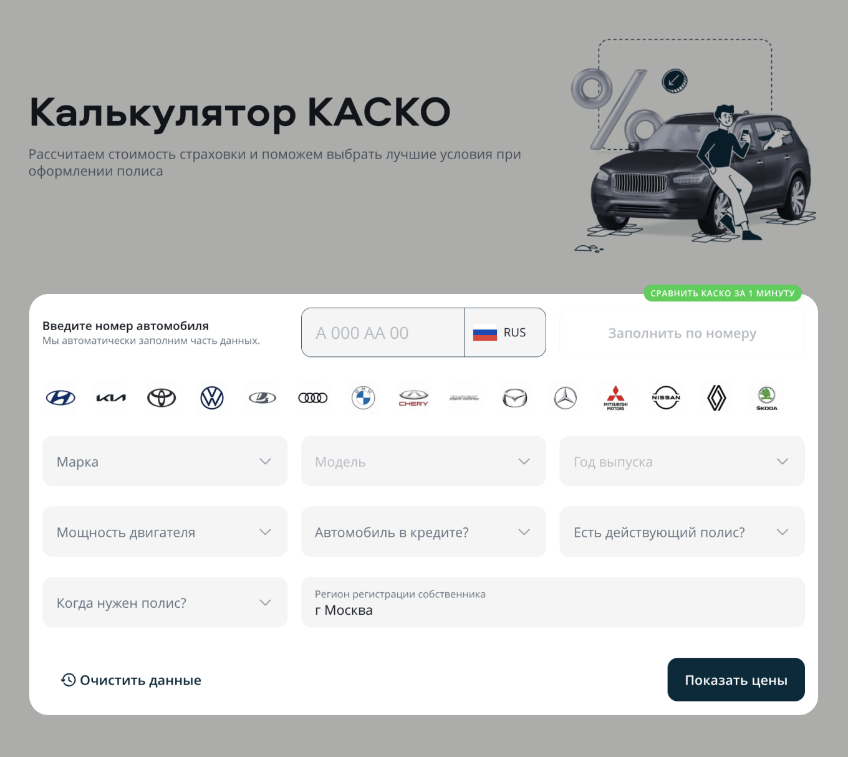Pick the Mazda logo
This screenshot has width=848, height=757.
coord(514,398)
